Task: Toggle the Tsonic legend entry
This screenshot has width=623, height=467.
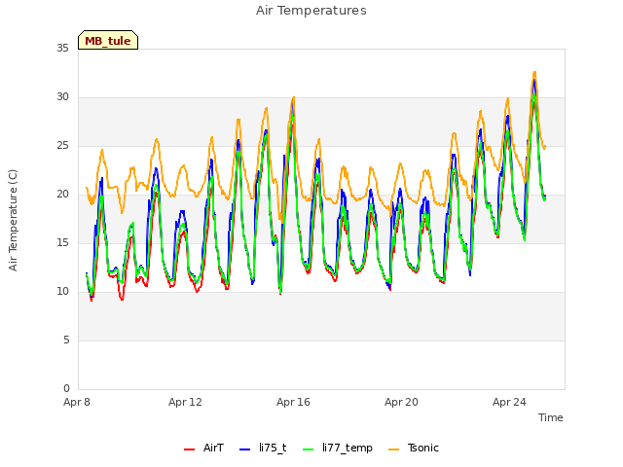Action: 413,448
